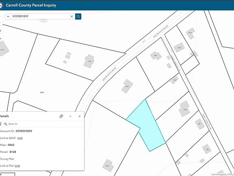Clear the search box with the X icon
234x176 pixels.
click(71, 16)
